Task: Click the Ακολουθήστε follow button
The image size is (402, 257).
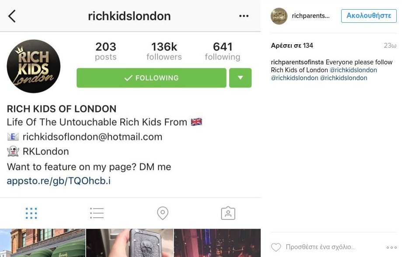Action: (x=369, y=16)
